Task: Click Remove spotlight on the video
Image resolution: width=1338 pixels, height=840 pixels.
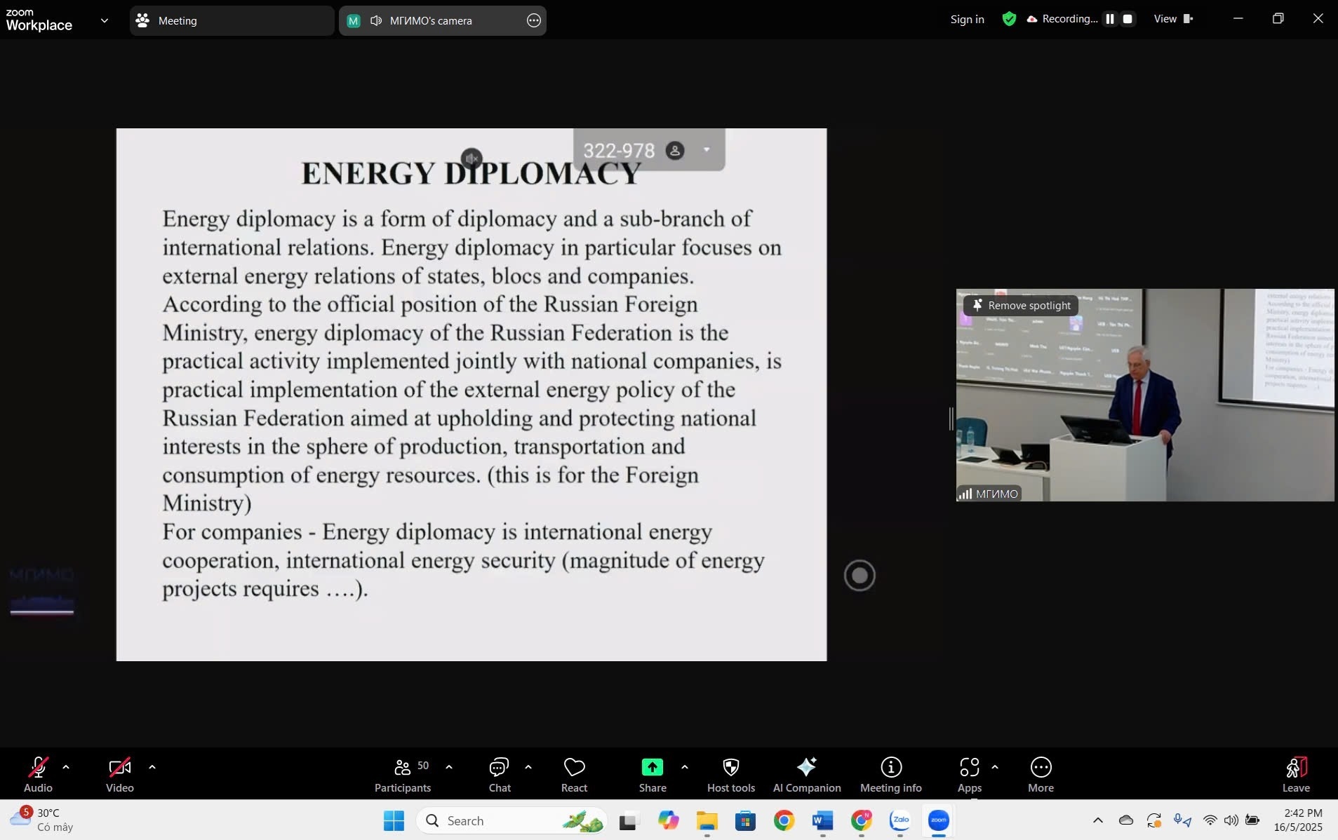Action: click(1021, 306)
